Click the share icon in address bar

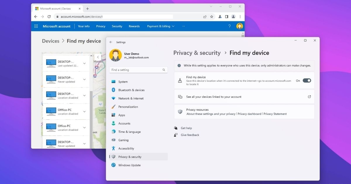coord(205,17)
